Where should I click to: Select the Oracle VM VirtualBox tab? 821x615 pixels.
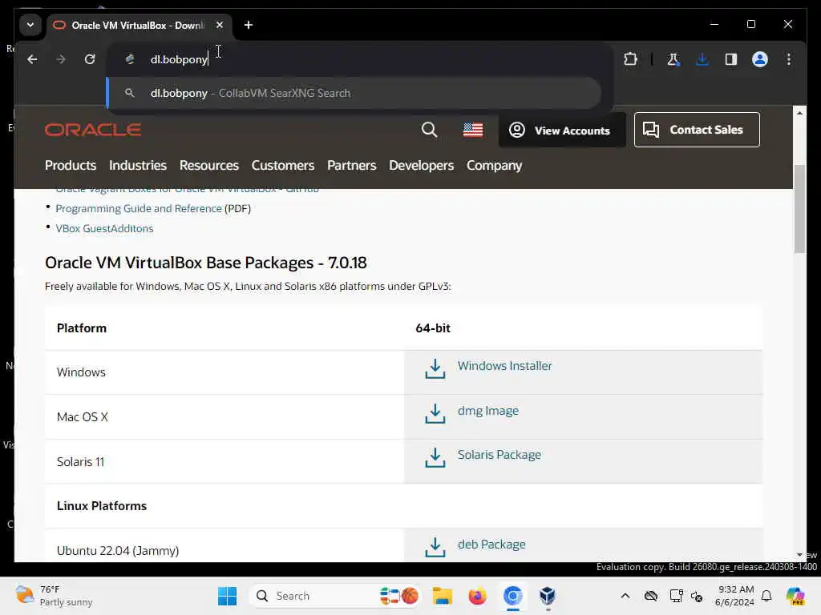(x=137, y=25)
